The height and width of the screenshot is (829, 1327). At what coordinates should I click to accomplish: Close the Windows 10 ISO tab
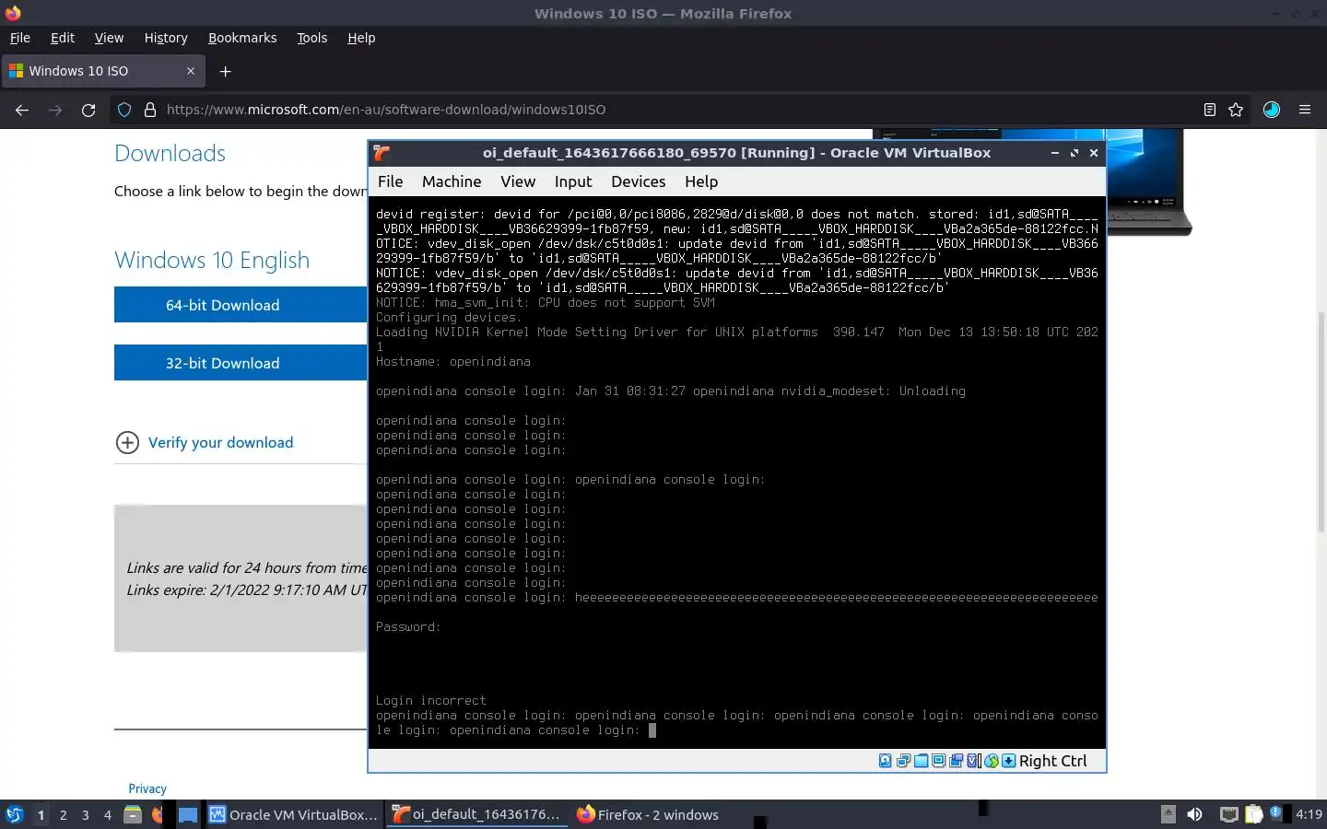click(191, 71)
